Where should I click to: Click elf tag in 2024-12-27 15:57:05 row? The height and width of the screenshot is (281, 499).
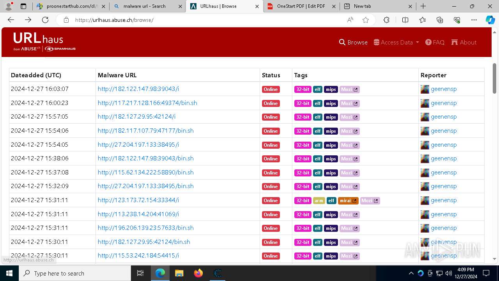click(318, 117)
